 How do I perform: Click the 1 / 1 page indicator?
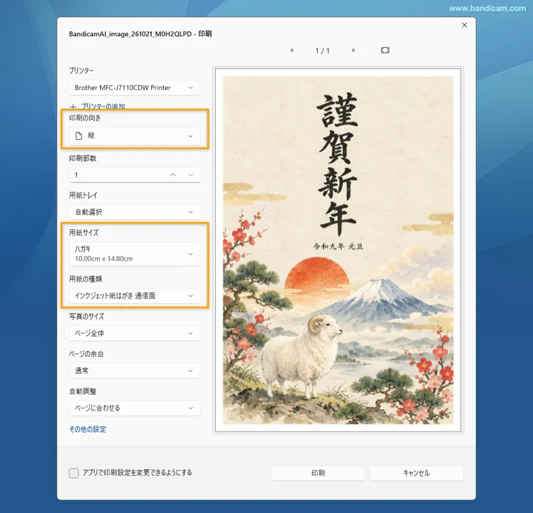[322, 51]
